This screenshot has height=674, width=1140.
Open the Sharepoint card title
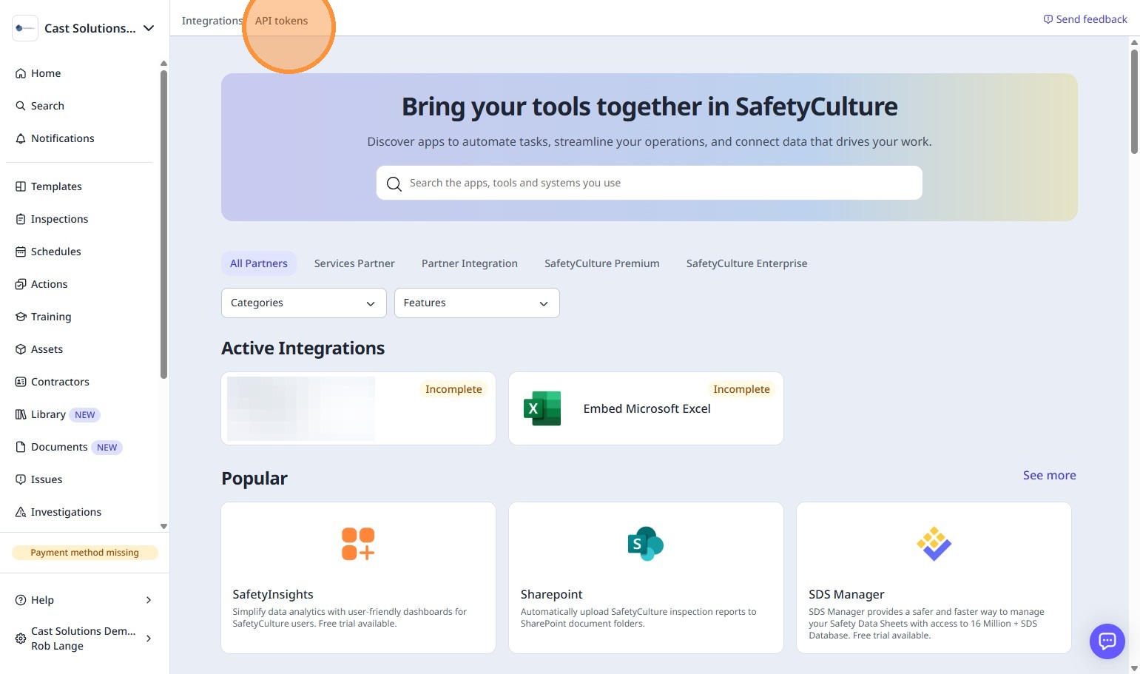(x=552, y=594)
